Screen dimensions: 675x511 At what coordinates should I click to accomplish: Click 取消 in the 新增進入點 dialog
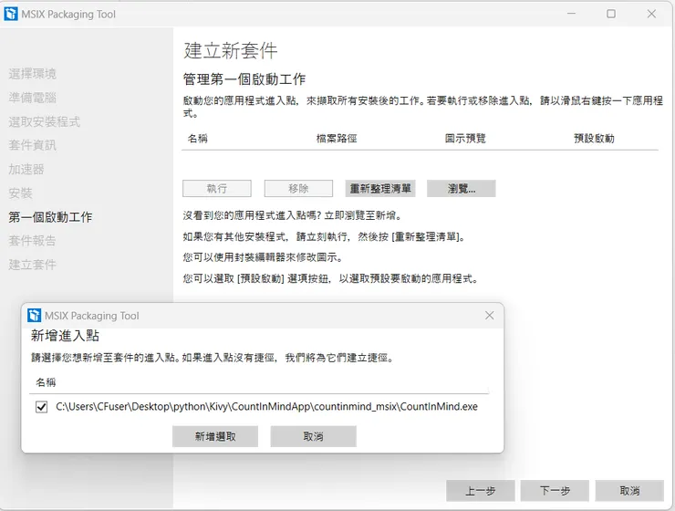coord(314,436)
